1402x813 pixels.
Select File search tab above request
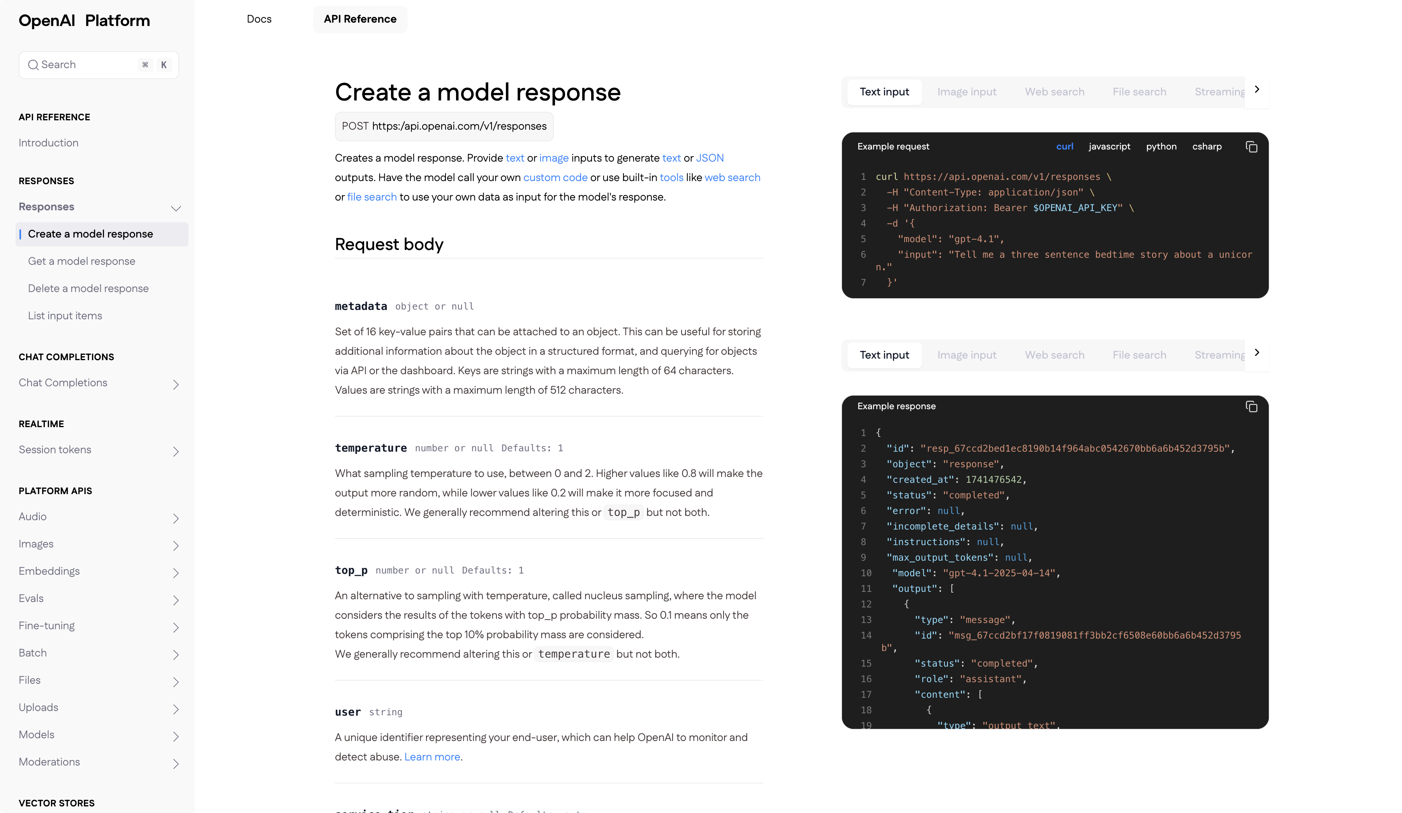coord(1139,92)
